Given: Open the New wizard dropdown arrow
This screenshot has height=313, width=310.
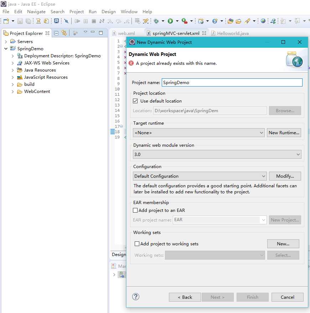Looking at the screenshot, I should click(x=13, y=21).
